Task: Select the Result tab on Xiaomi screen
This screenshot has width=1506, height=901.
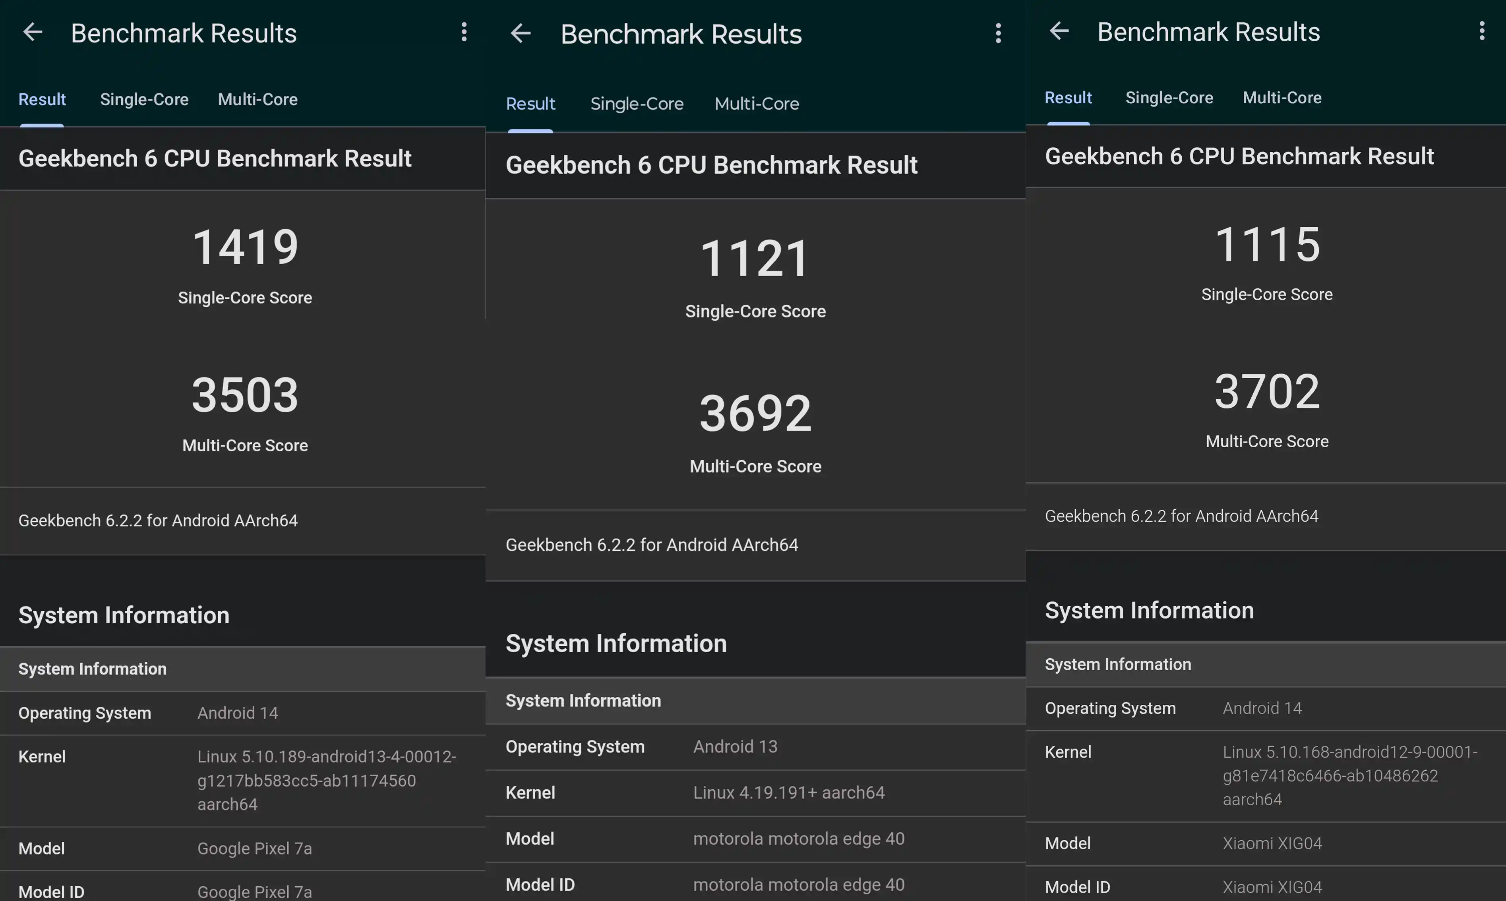Action: coord(1068,97)
